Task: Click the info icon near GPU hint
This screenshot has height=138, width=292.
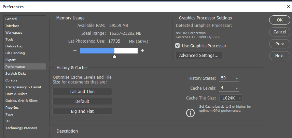Action: coord(190,113)
